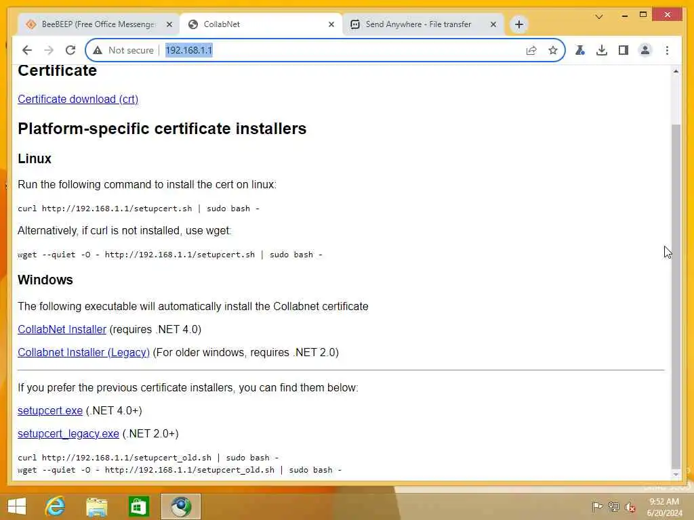
Task: Open Windows Store from taskbar
Action: pyautogui.click(x=138, y=506)
